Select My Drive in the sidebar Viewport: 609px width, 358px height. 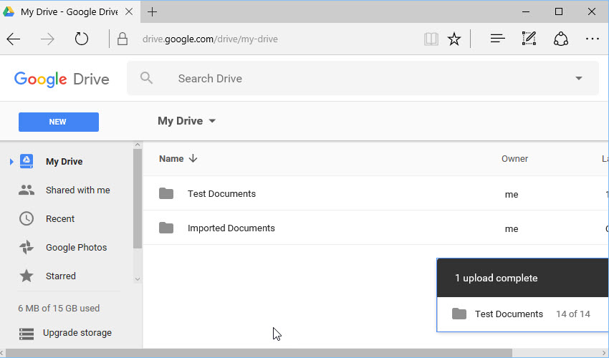coord(64,162)
